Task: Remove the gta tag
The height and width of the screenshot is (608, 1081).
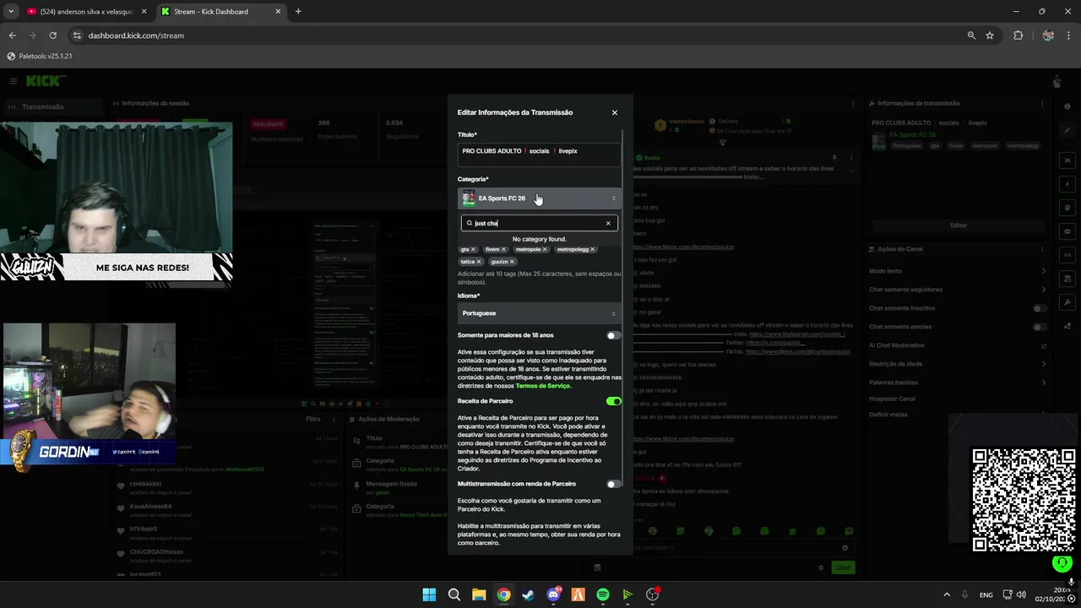Action: coord(473,249)
